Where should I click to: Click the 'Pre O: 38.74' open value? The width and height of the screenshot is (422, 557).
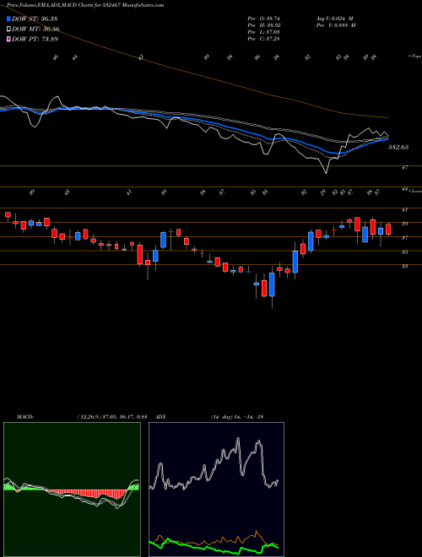[x=264, y=19]
